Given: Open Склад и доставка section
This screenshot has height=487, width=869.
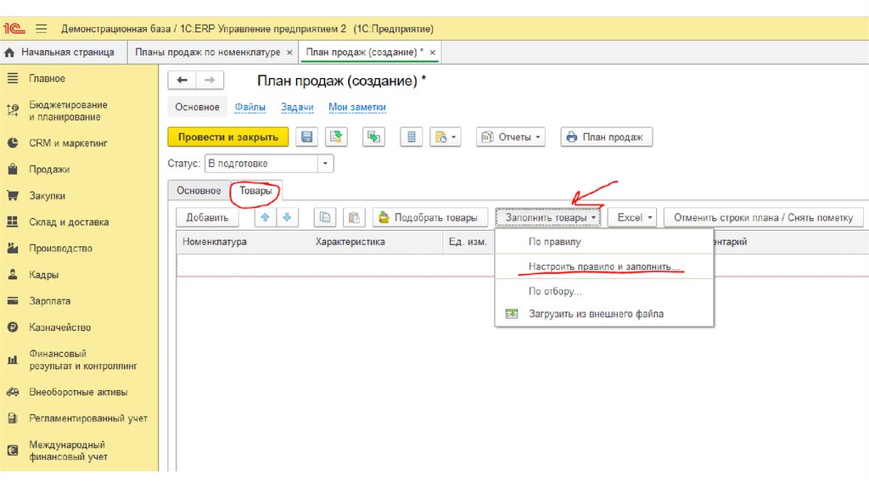Looking at the screenshot, I should [x=68, y=222].
